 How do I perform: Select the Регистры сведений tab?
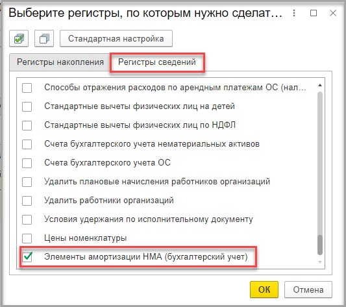(157, 62)
